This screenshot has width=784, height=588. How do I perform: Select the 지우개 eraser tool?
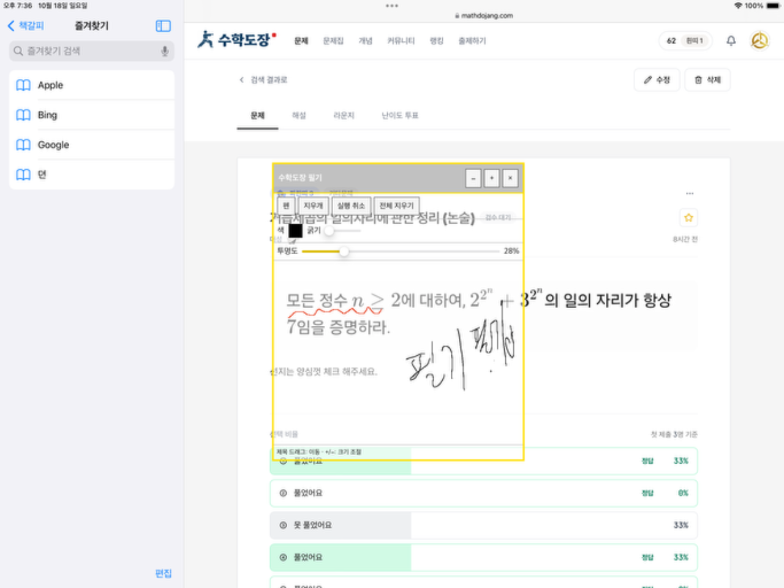(x=313, y=206)
